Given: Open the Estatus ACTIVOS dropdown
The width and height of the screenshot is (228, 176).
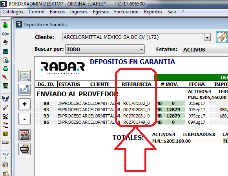Looking at the screenshot, I should point(205,49).
